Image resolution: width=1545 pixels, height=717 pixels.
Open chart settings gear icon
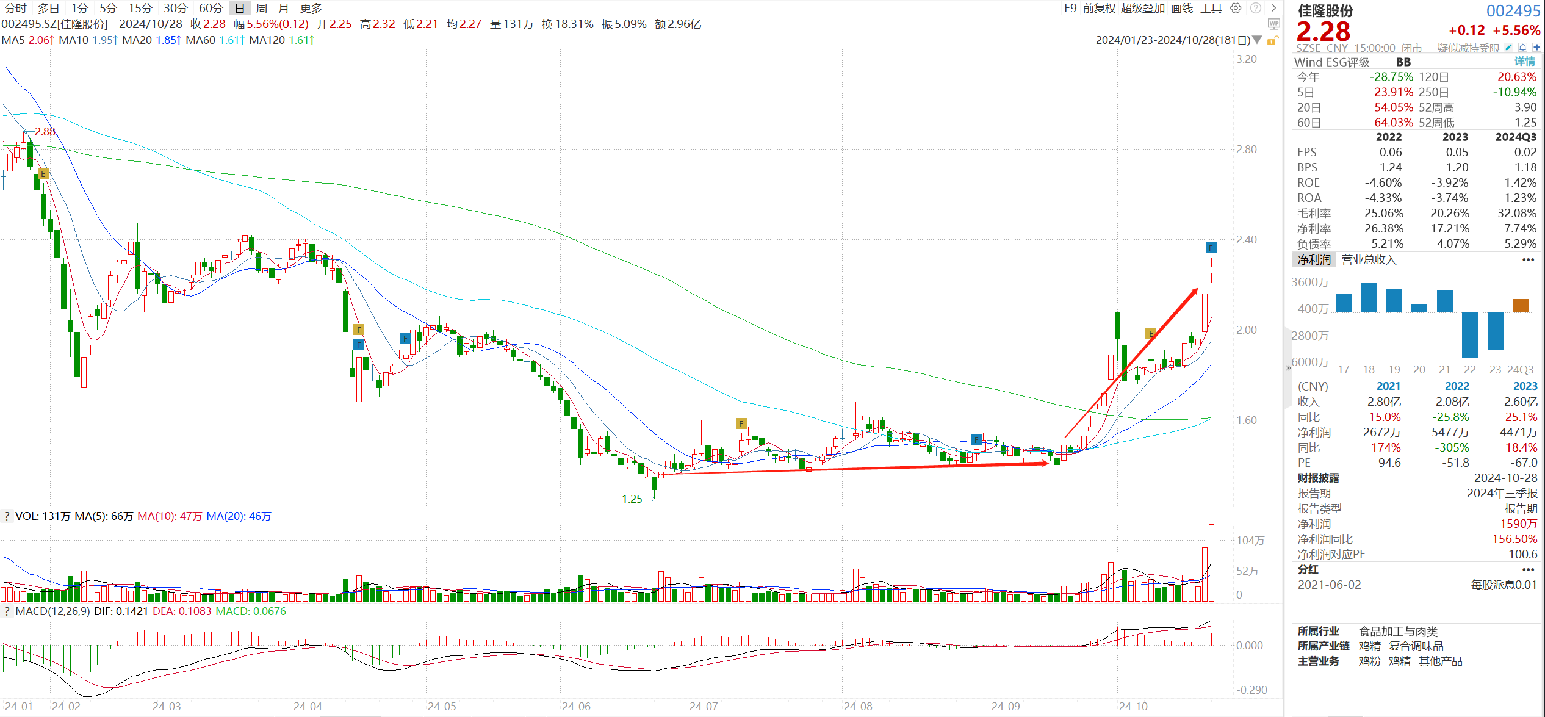coord(1236,8)
